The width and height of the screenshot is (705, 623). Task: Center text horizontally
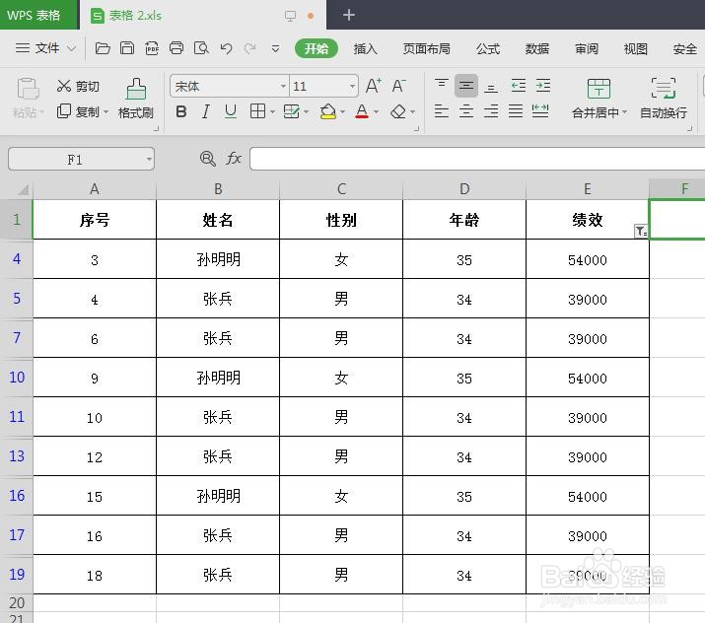pos(466,110)
